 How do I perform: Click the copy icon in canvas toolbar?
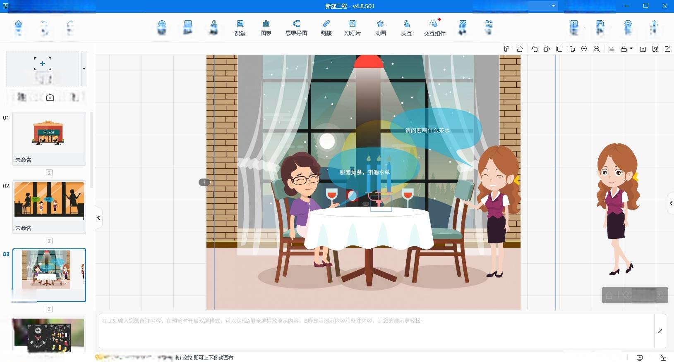tap(559, 49)
